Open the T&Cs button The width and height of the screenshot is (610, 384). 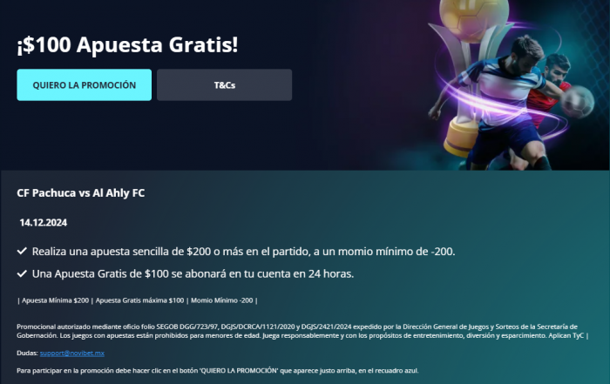click(225, 84)
